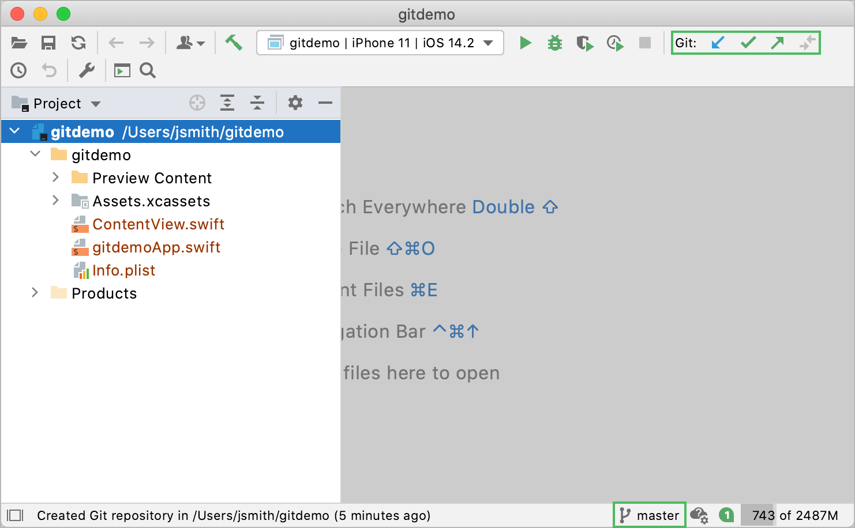Screen dimensions: 855x528
Task: Commit changes with green checkmark
Action: (748, 43)
